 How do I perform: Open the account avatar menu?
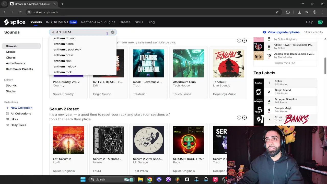[320, 22]
